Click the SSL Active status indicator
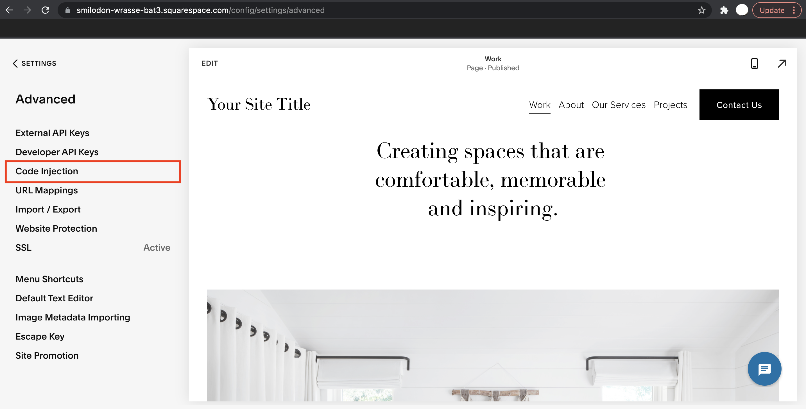 (x=157, y=247)
